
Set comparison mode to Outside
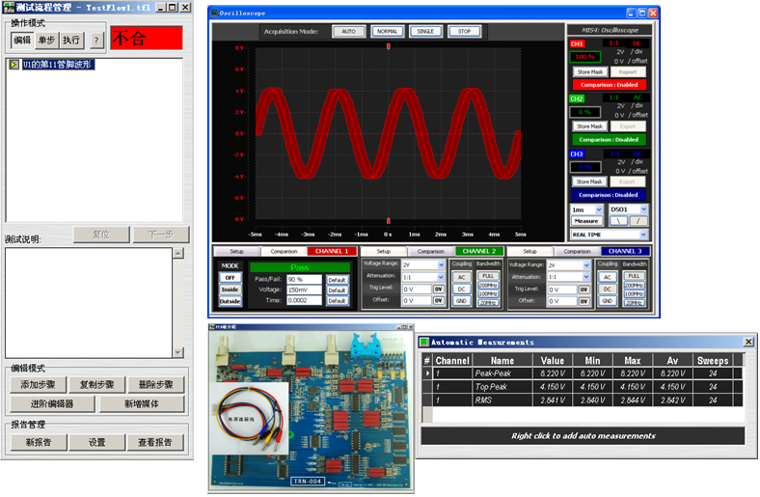point(230,301)
